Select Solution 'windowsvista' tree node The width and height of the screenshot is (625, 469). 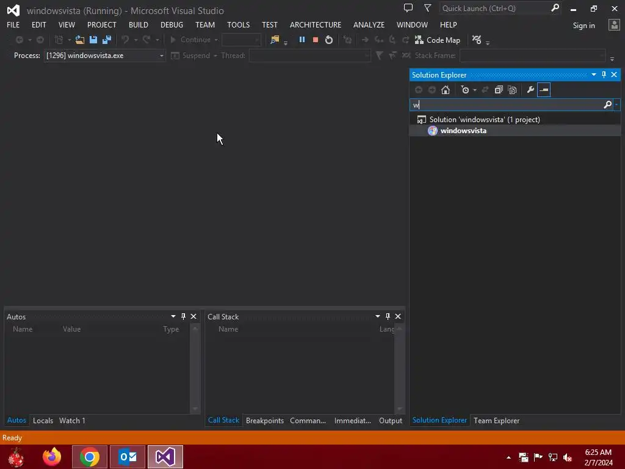click(484, 119)
